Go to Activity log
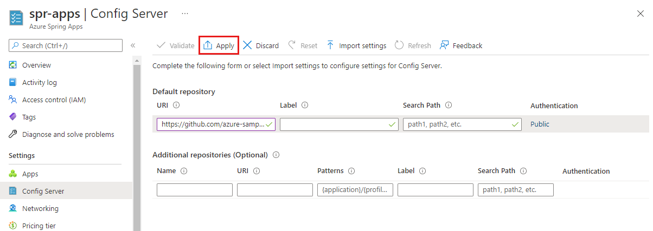 tap(39, 82)
